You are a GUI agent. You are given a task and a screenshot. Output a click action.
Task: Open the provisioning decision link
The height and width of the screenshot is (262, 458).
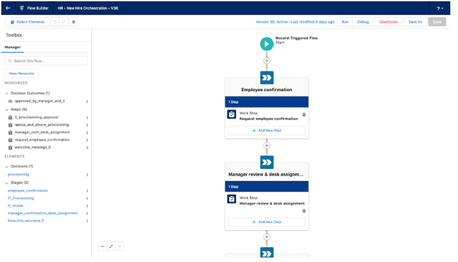(x=19, y=174)
